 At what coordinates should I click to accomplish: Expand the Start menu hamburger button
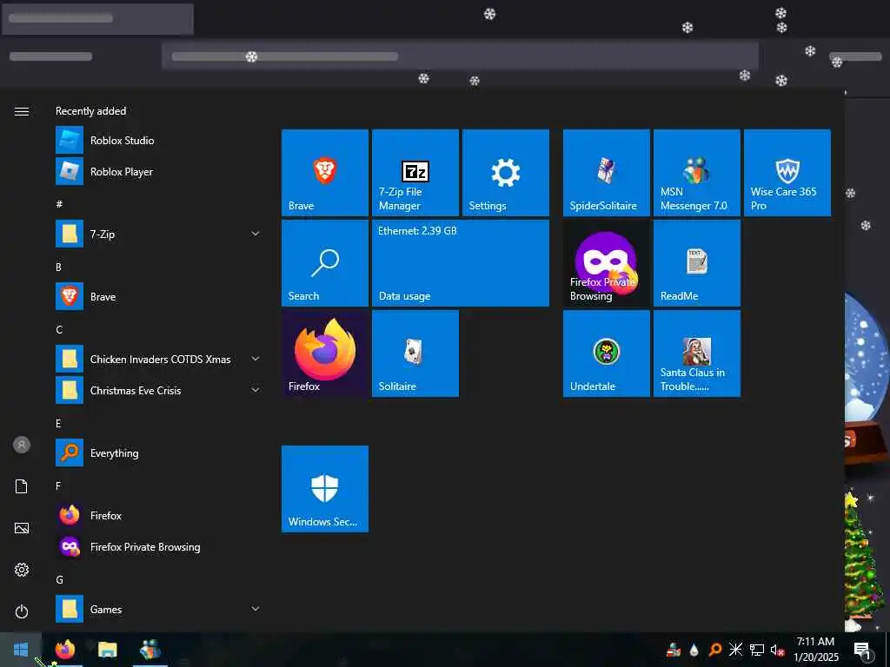(22, 111)
